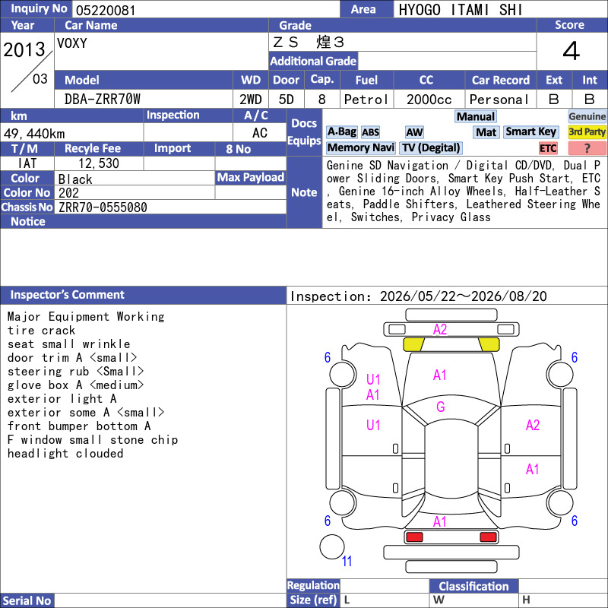Click model code DBA-ZRR70W
Image resolution: width=608 pixels, height=608 pixels.
coord(103,100)
